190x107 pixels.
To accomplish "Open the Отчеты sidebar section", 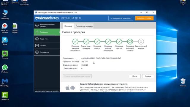I will [x=47, y=45].
